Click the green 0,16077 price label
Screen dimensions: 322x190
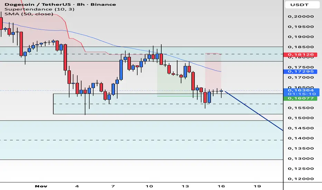click(x=300, y=98)
